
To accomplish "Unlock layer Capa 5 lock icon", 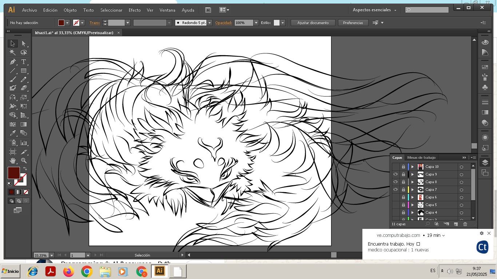I will coord(403,205).
